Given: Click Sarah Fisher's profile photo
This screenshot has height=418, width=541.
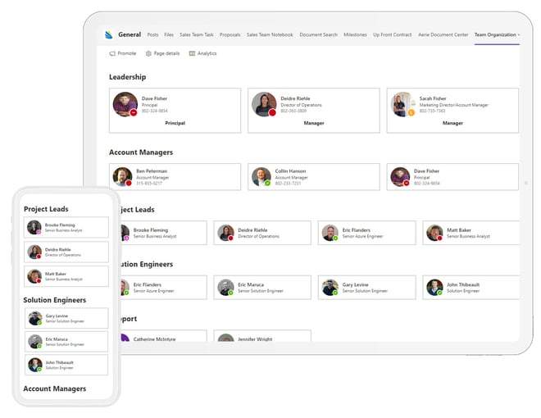Looking at the screenshot, I should [x=402, y=104].
